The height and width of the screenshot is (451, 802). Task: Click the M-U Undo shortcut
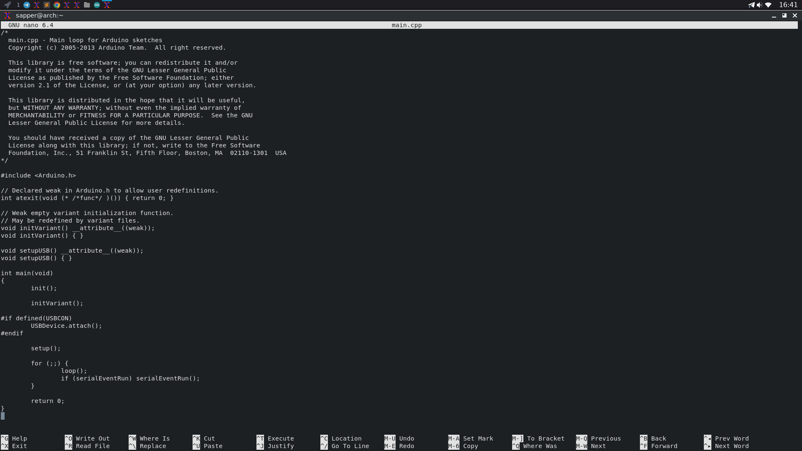[399, 438]
